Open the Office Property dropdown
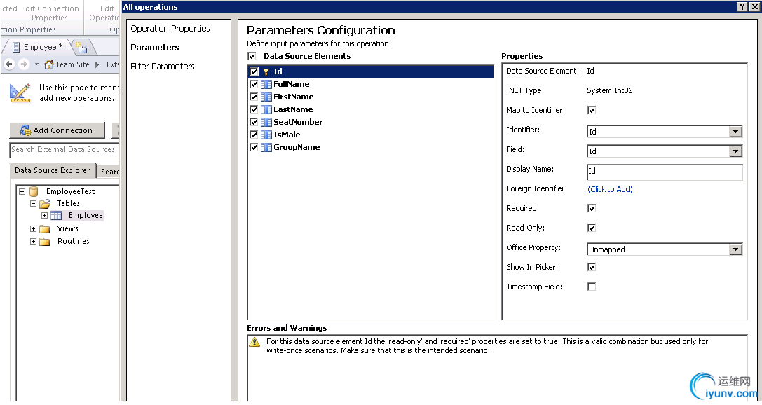 coord(735,249)
